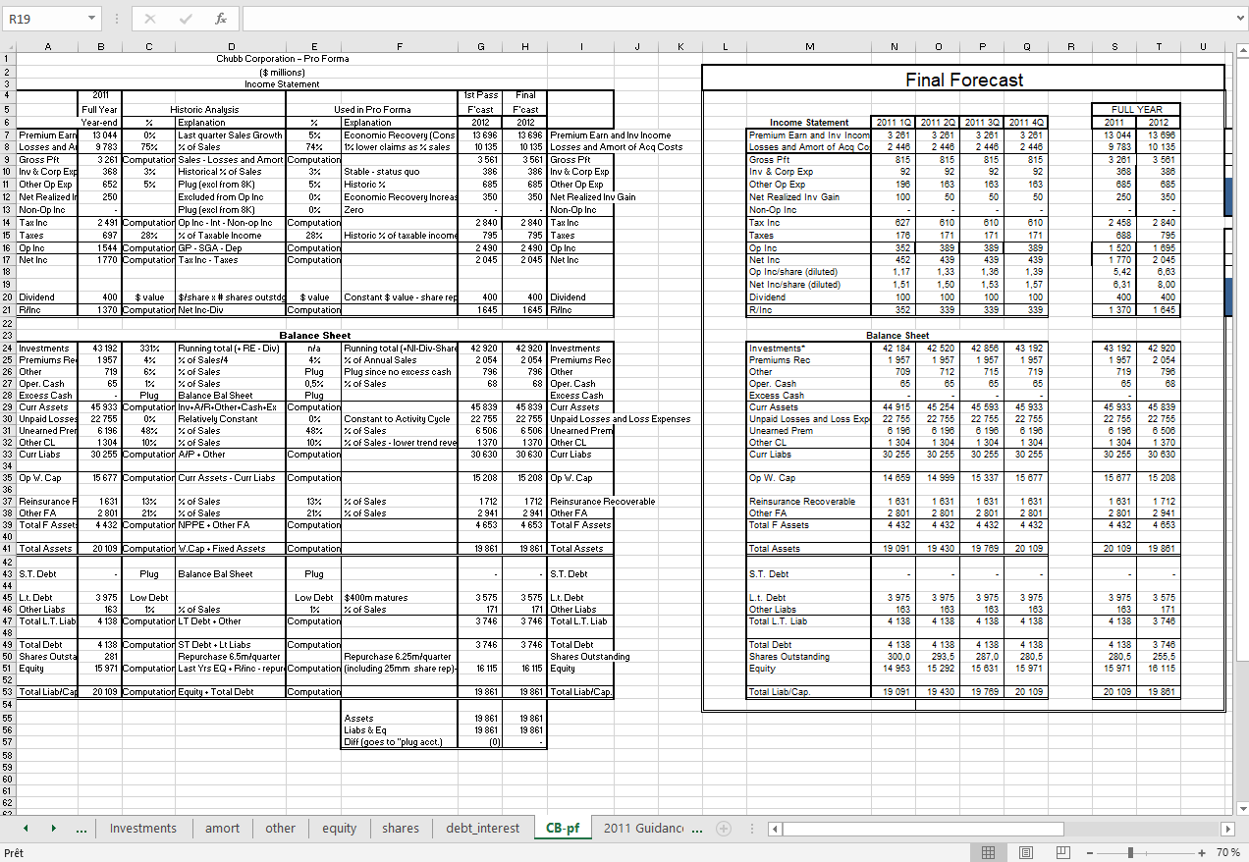Click horizontal scrollbar left arrow
This screenshot has width=1249, height=862.
(775, 829)
